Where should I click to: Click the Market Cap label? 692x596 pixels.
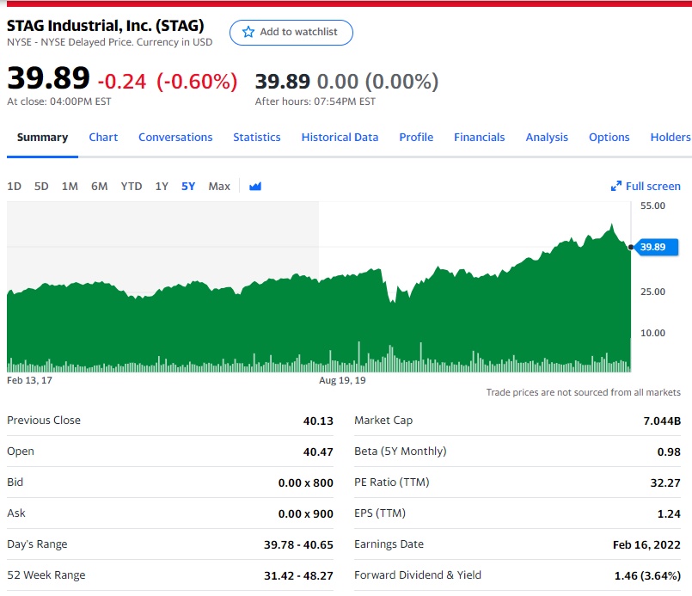tap(383, 421)
